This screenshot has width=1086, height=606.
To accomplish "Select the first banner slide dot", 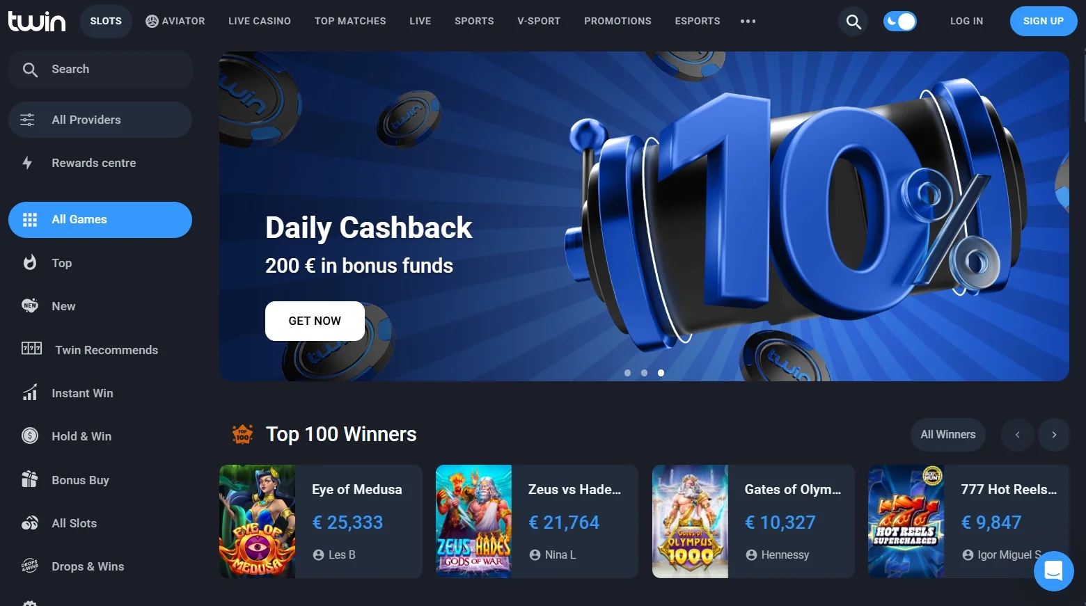I will [x=627, y=373].
